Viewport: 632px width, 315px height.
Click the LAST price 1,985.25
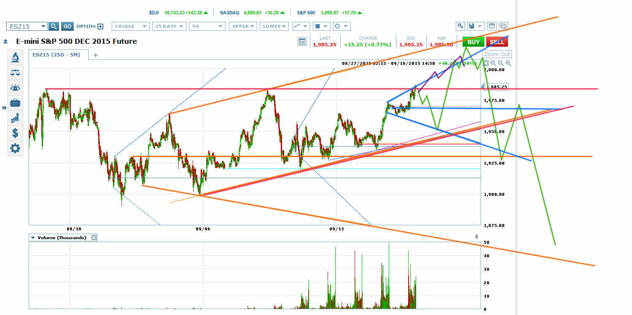(x=325, y=45)
